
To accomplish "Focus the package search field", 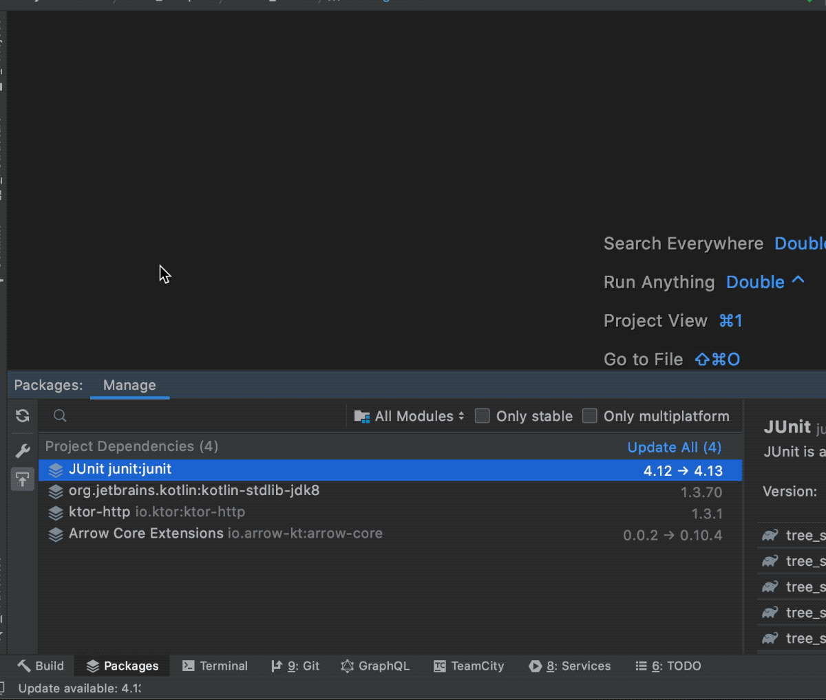I will coord(200,415).
